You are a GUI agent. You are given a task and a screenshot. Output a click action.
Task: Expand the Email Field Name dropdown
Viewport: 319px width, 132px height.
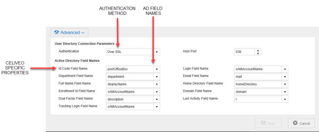[x=285, y=77]
